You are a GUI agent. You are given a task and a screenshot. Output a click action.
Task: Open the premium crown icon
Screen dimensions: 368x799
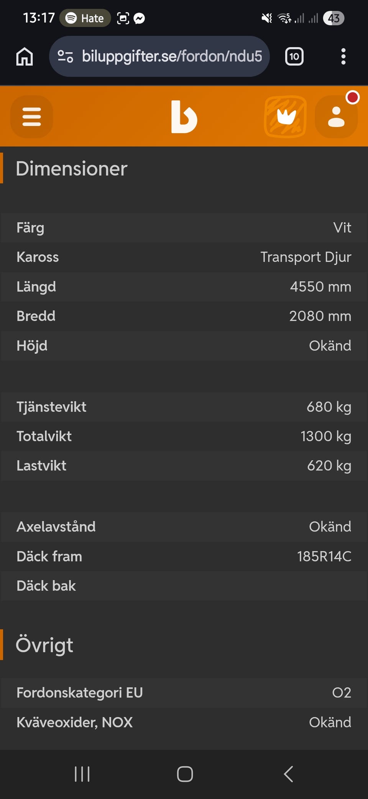point(285,117)
